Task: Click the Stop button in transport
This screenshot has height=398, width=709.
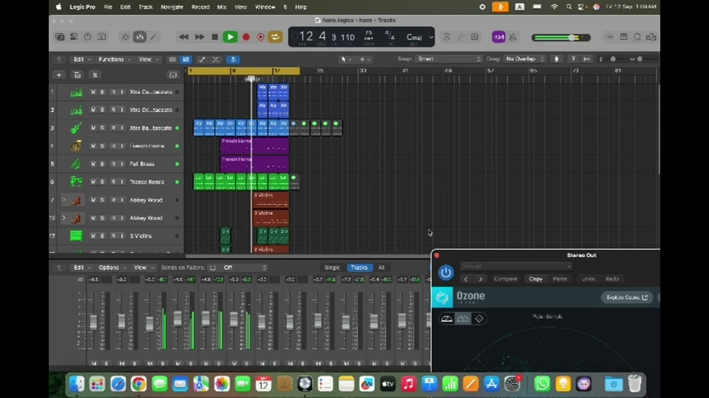Action: (x=215, y=37)
